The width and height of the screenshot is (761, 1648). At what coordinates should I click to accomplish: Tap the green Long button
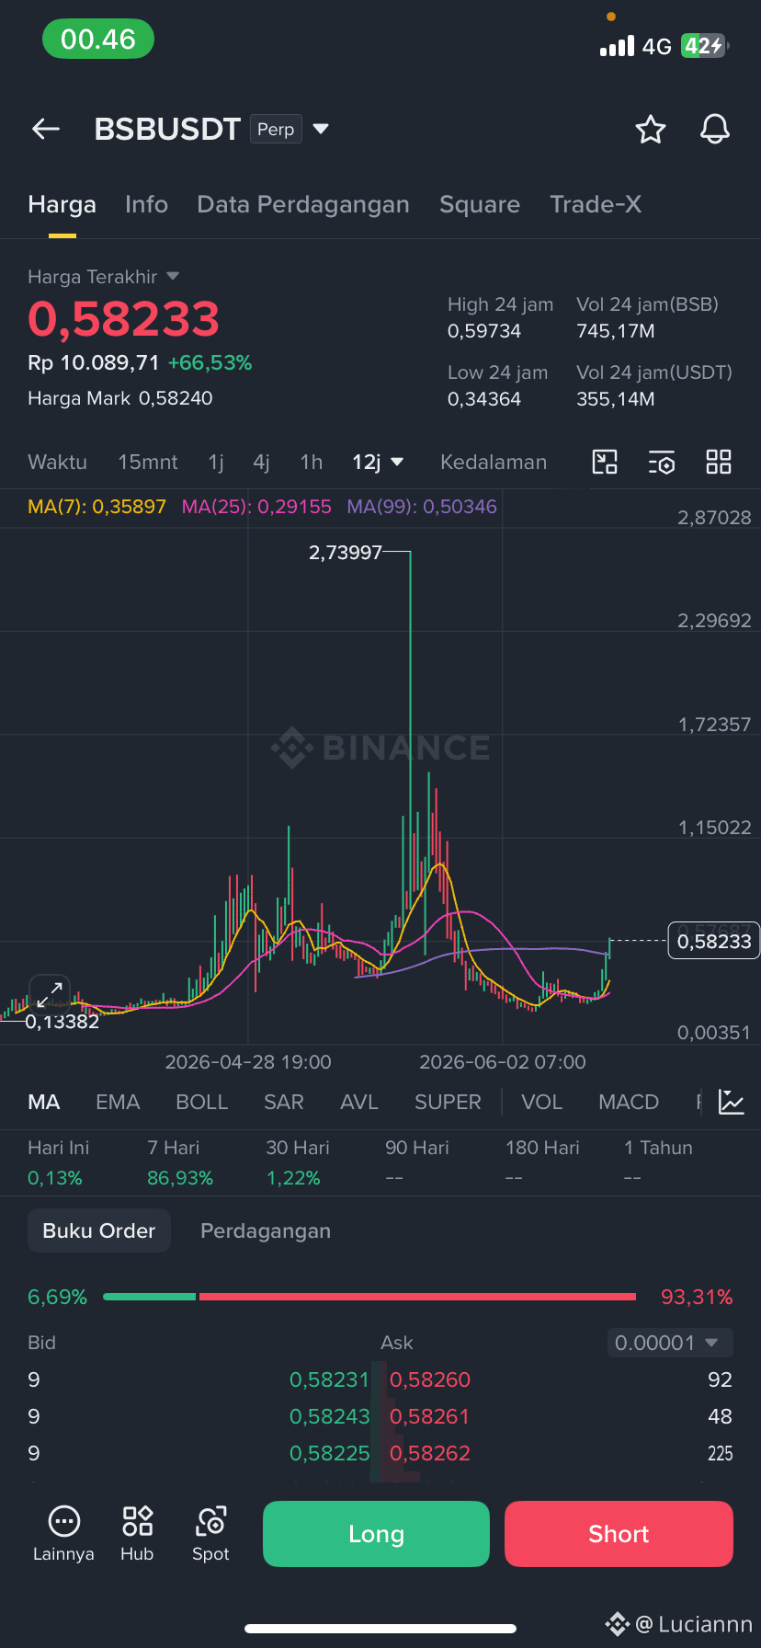tap(376, 1534)
